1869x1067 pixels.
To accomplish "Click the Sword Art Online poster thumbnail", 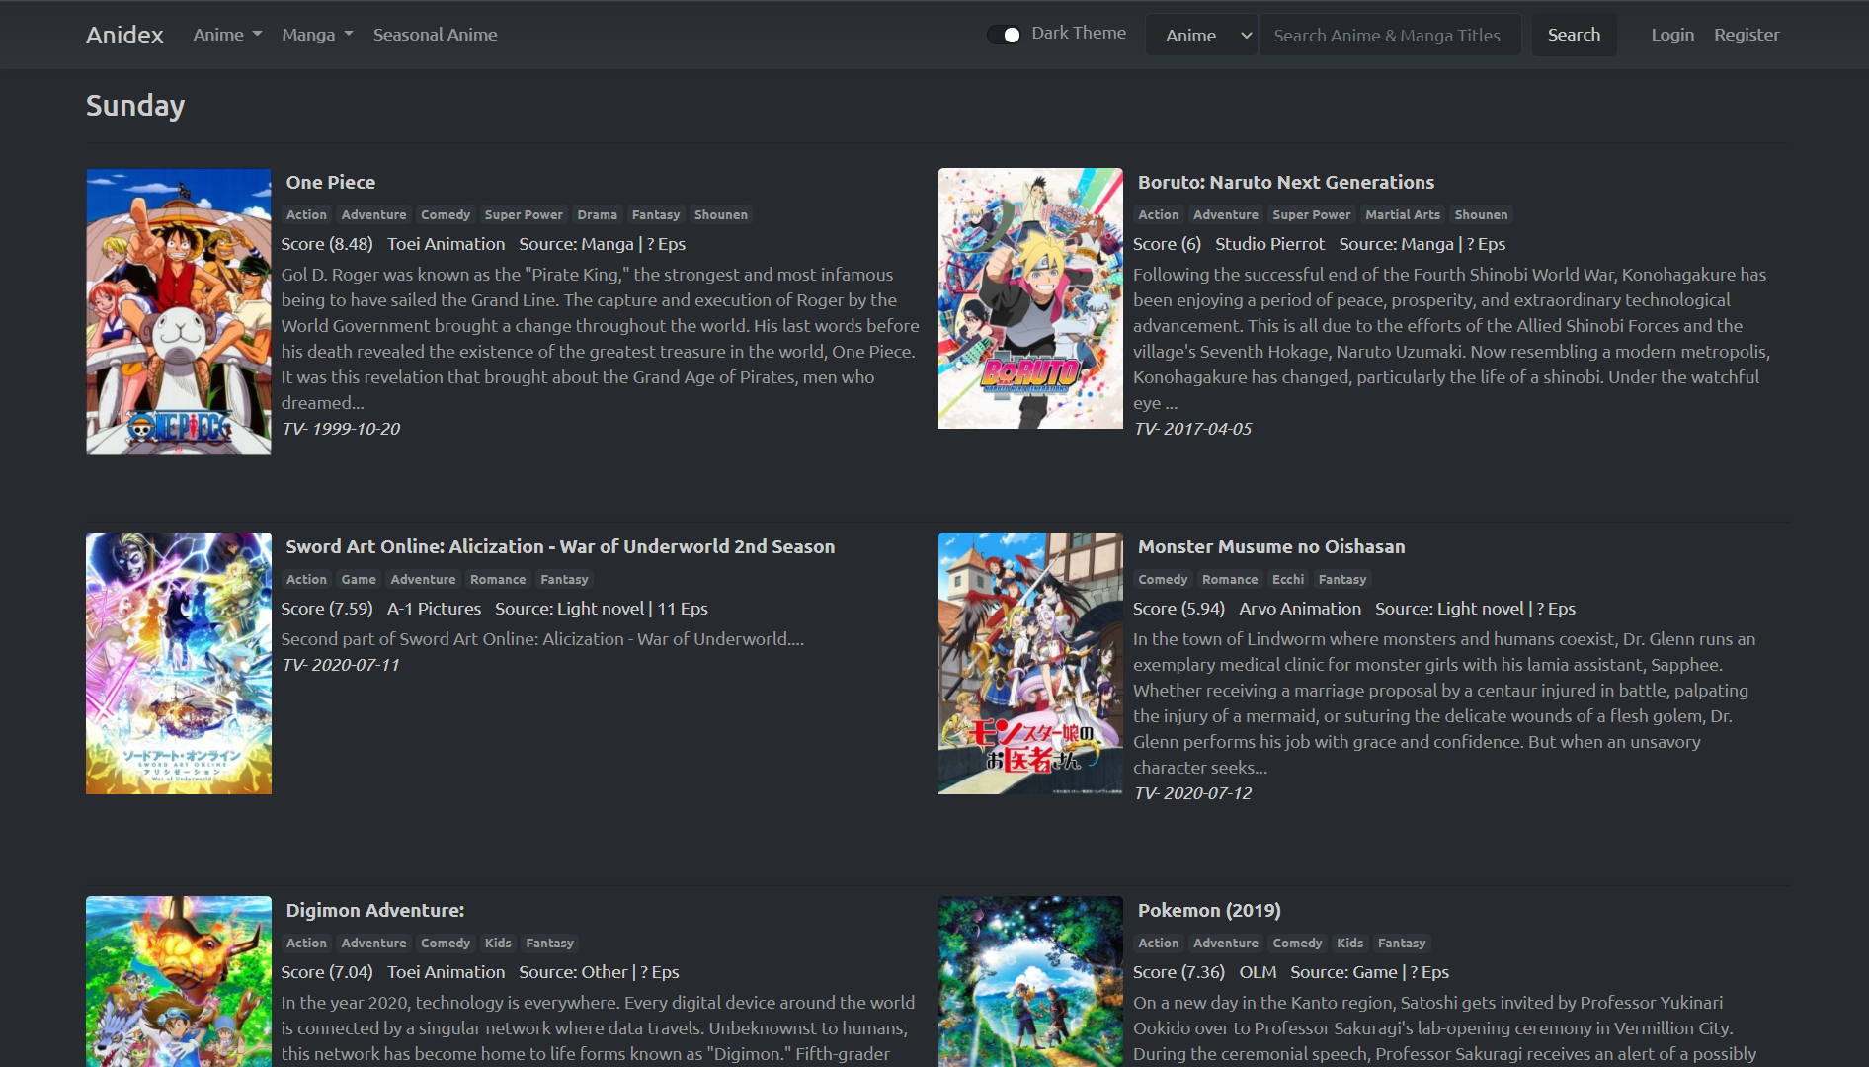I will (179, 663).
